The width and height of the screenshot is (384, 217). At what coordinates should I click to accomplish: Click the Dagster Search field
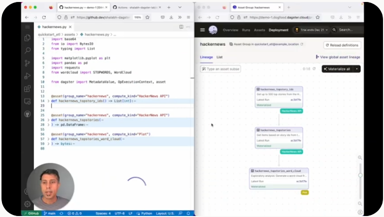pyautogui.click(x=348, y=30)
